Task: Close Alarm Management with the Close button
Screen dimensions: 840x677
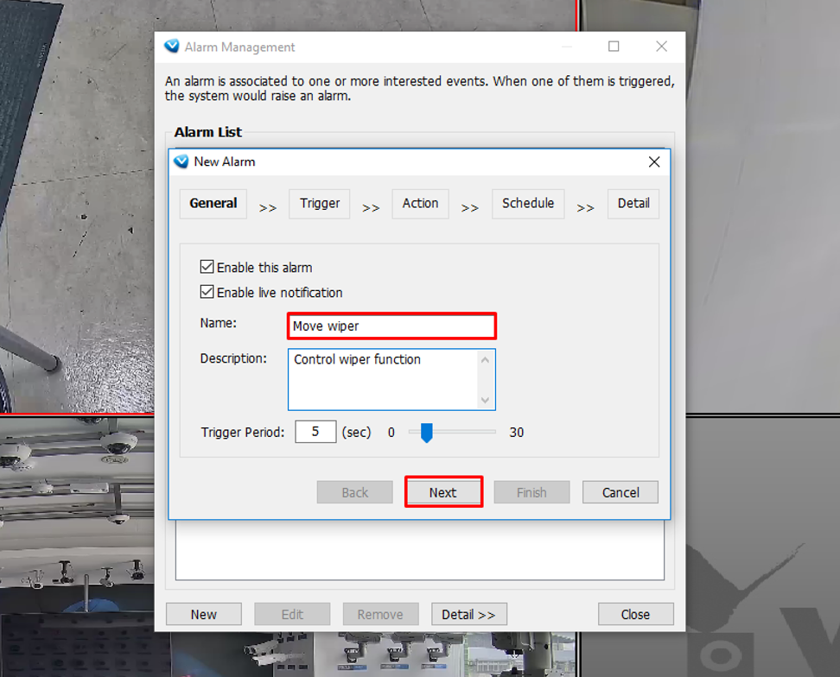Action: tap(635, 614)
